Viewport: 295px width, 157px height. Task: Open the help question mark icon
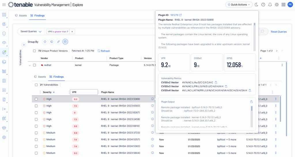pos(263,5)
